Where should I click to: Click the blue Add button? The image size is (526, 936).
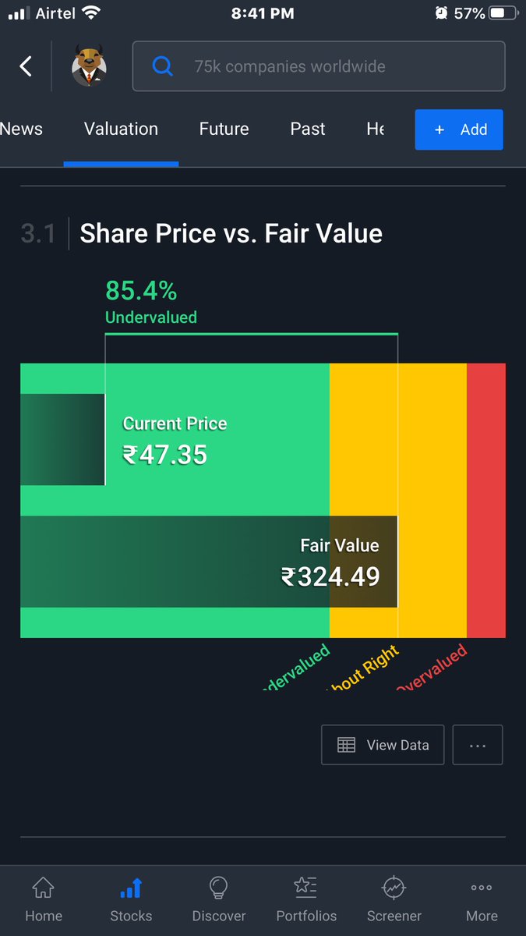pyautogui.click(x=459, y=129)
